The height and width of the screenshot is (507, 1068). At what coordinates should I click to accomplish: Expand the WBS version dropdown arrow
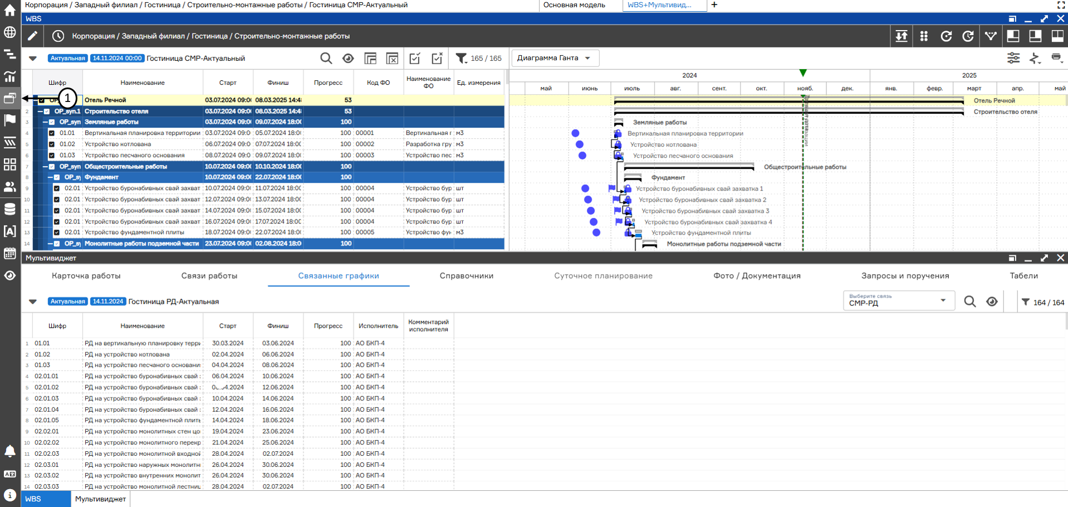(33, 58)
